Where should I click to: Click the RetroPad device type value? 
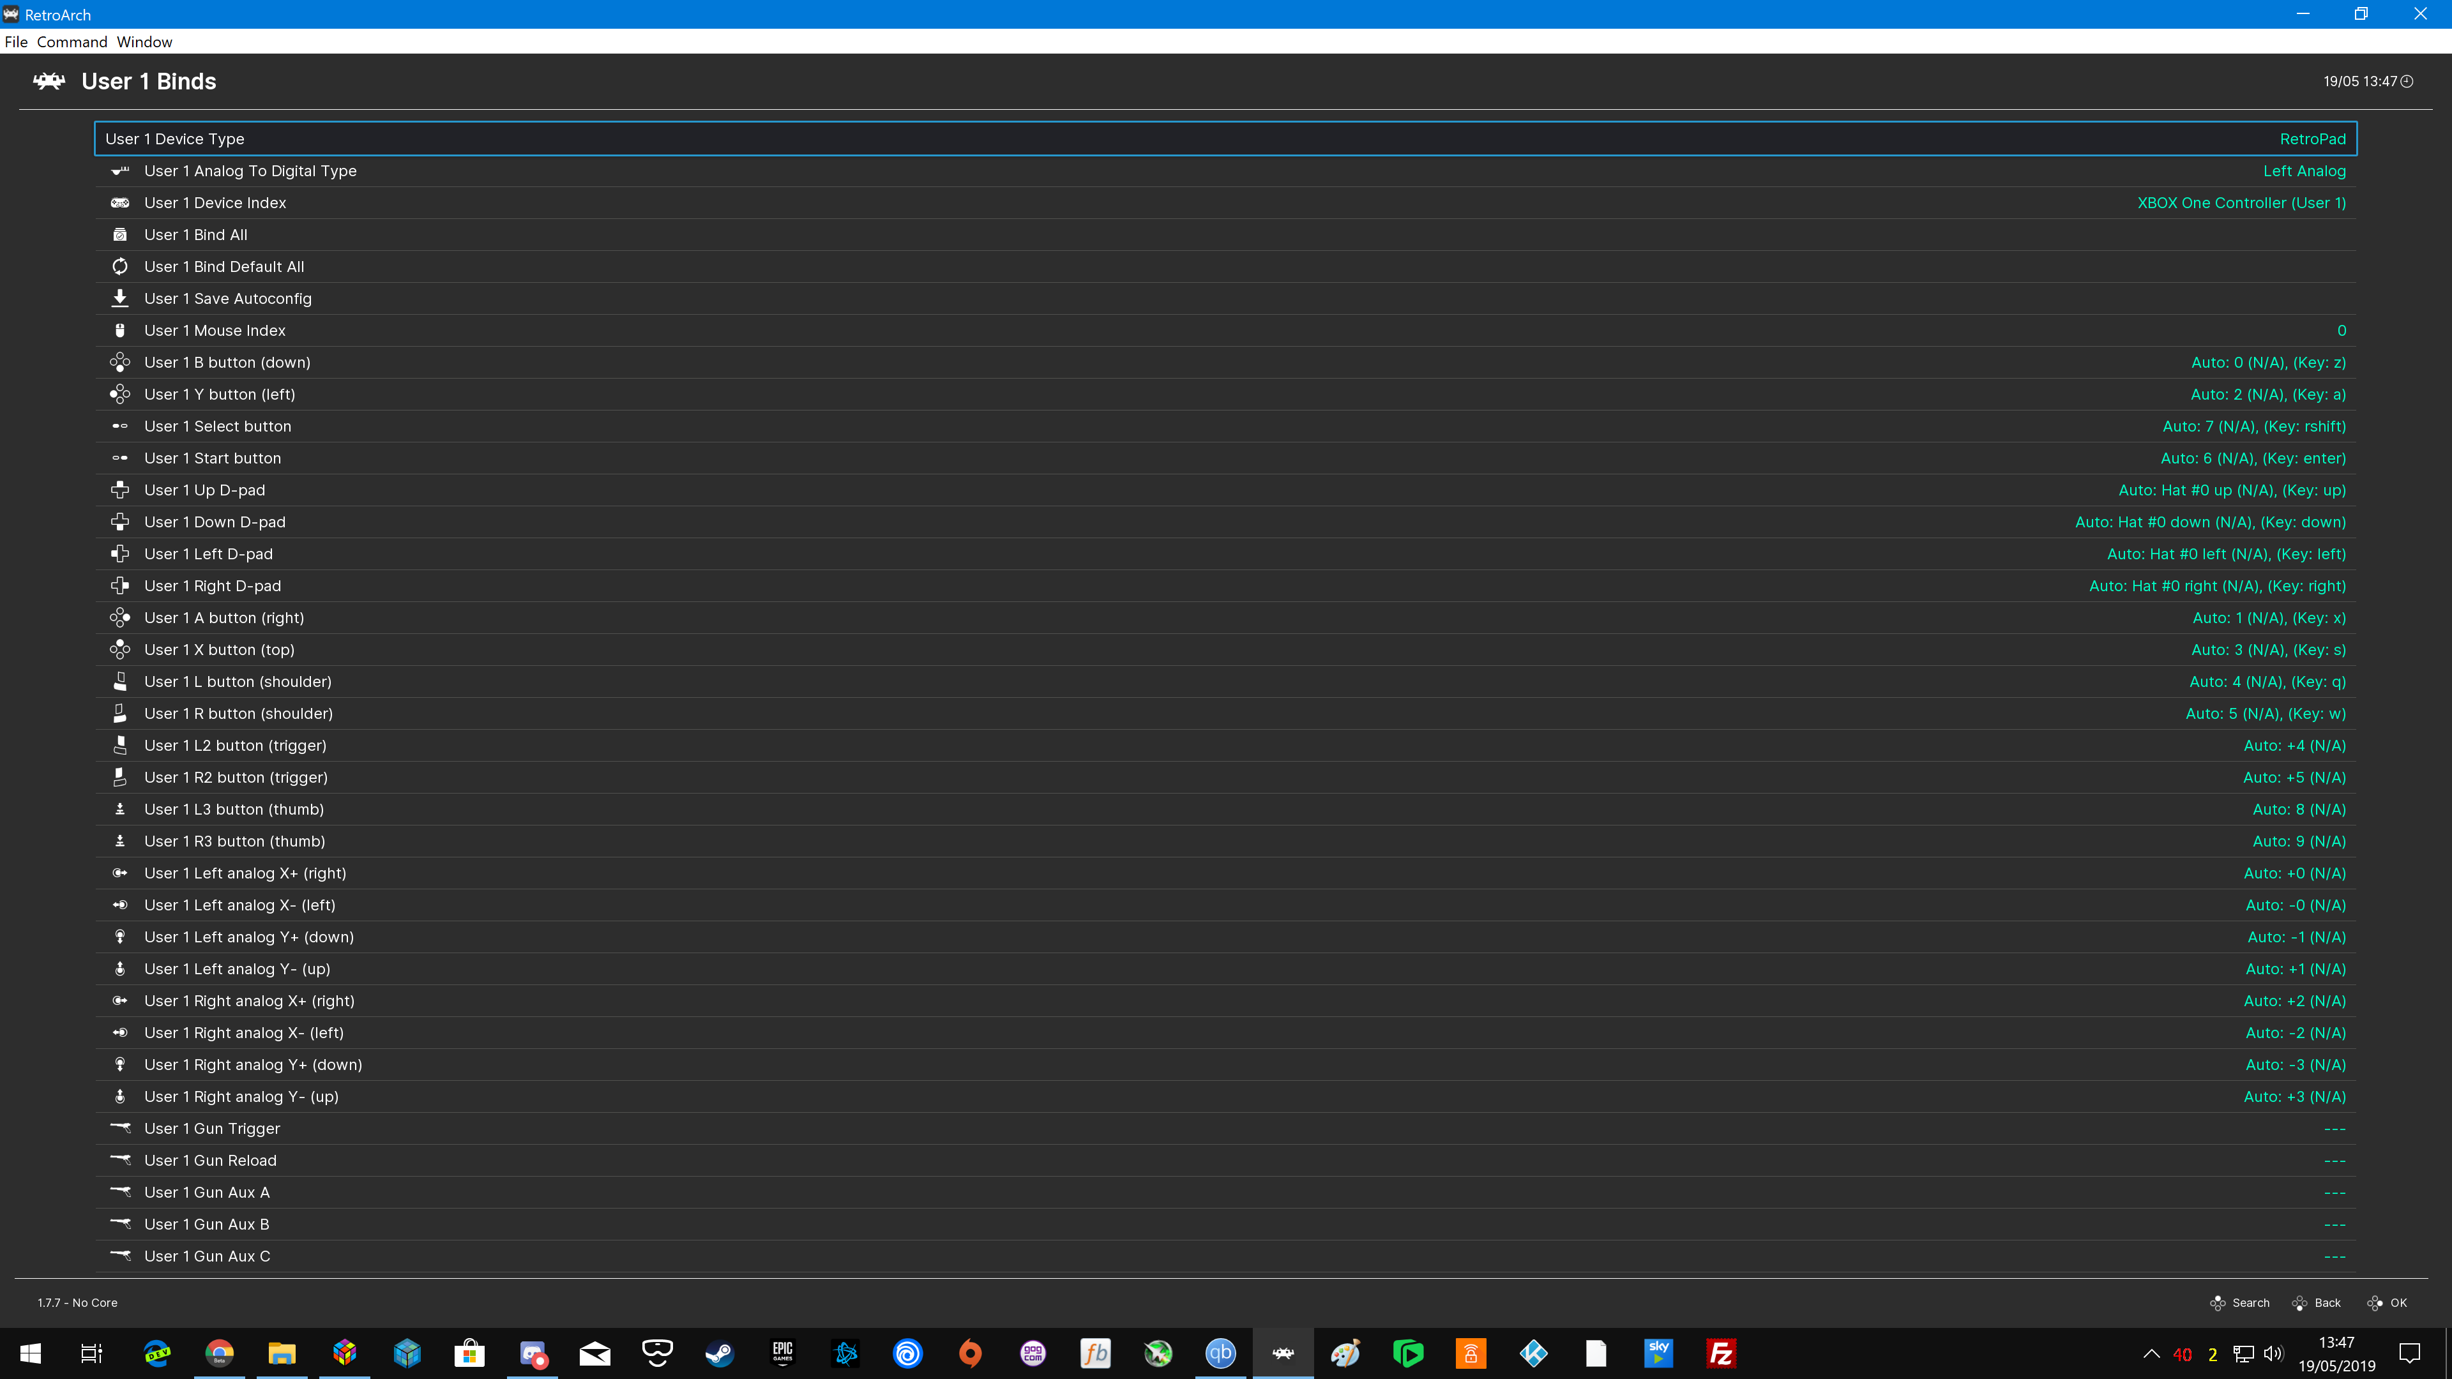pos(2312,139)
